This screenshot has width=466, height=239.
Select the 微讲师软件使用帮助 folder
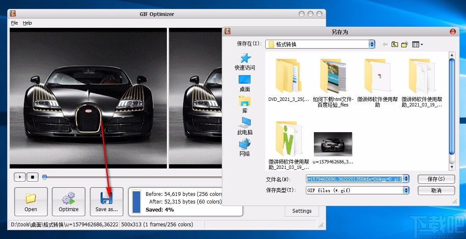377,82
